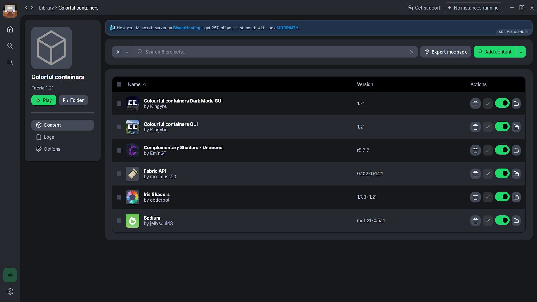Click update checkmark for Fabric API
537x302 pixels.
click(487, 174)
